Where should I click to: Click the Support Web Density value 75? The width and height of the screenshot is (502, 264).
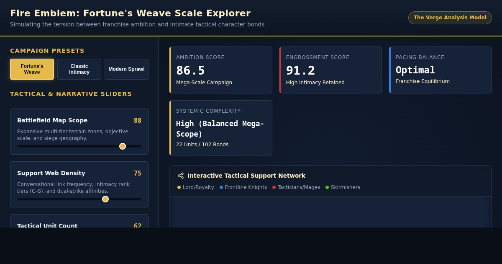[x=138, y=173]
